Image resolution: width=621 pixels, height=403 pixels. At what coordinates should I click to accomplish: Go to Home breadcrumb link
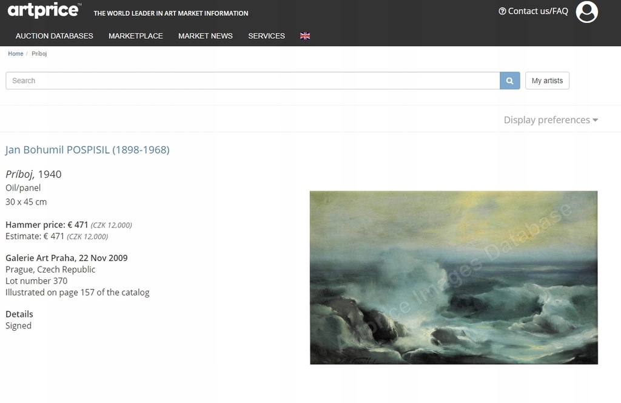(x=15, y=53)
